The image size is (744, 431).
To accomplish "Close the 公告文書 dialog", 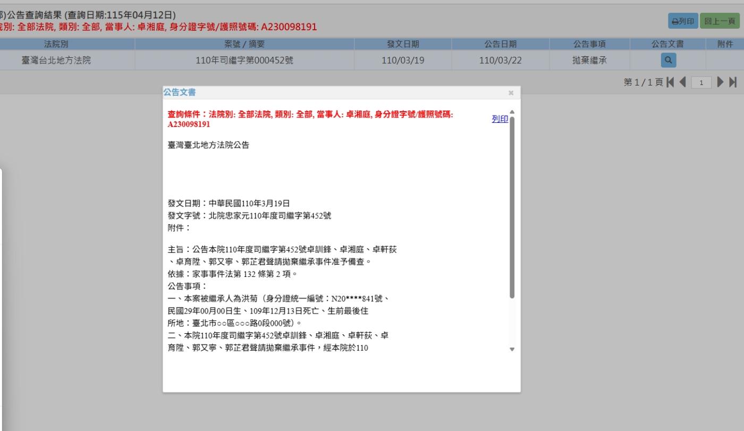I will [x=511, y=93].
